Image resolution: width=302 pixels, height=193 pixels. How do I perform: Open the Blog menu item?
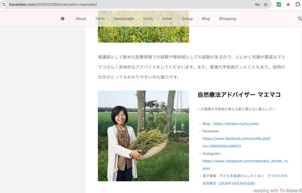click(x=206, y=18)
